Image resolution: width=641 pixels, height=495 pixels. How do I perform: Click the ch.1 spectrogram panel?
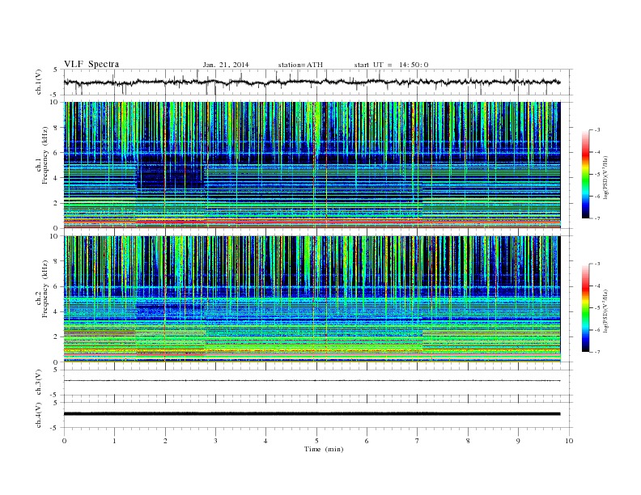click(312, 165)
